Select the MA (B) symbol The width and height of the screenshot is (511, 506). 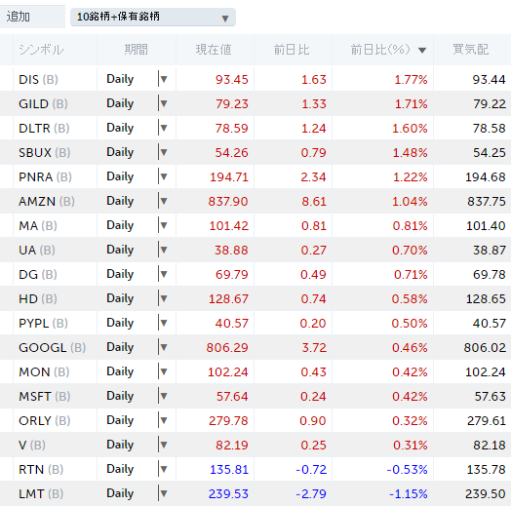coord(38,226)
